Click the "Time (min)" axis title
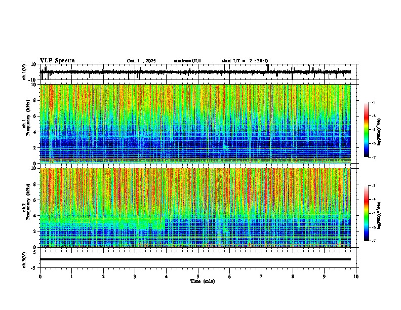401x310 pixels. [x=203, y=281]
